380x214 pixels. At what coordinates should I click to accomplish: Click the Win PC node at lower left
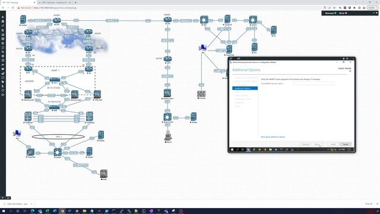pyautogui.click(x=17, y=133)
